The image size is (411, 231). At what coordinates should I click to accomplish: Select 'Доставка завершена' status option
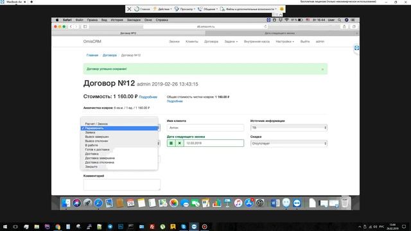click(119, 158)
